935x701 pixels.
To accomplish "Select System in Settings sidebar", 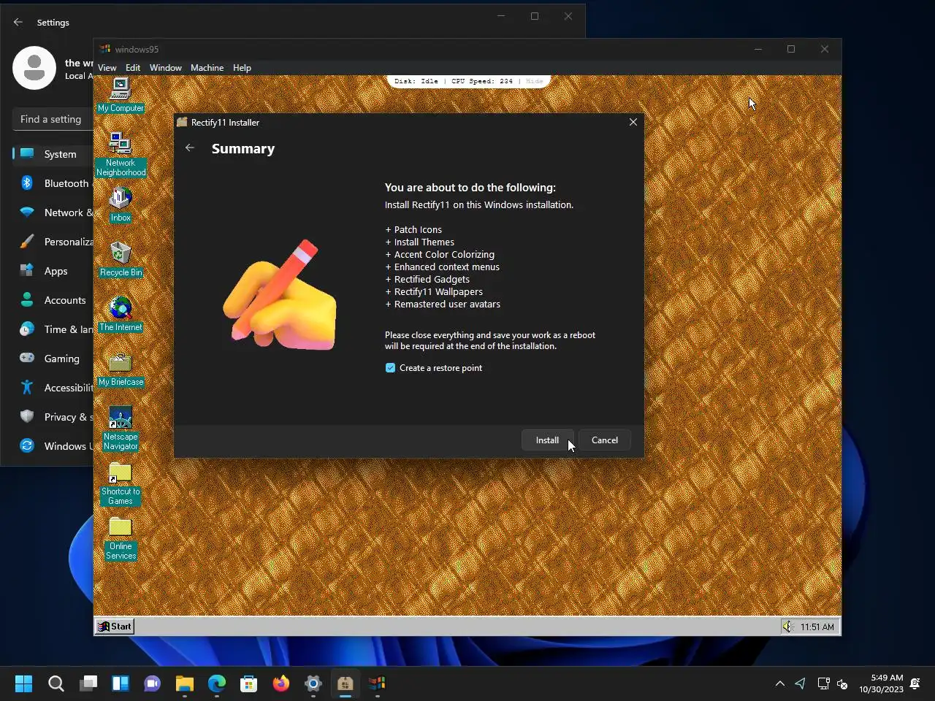I will click(53, 154).
